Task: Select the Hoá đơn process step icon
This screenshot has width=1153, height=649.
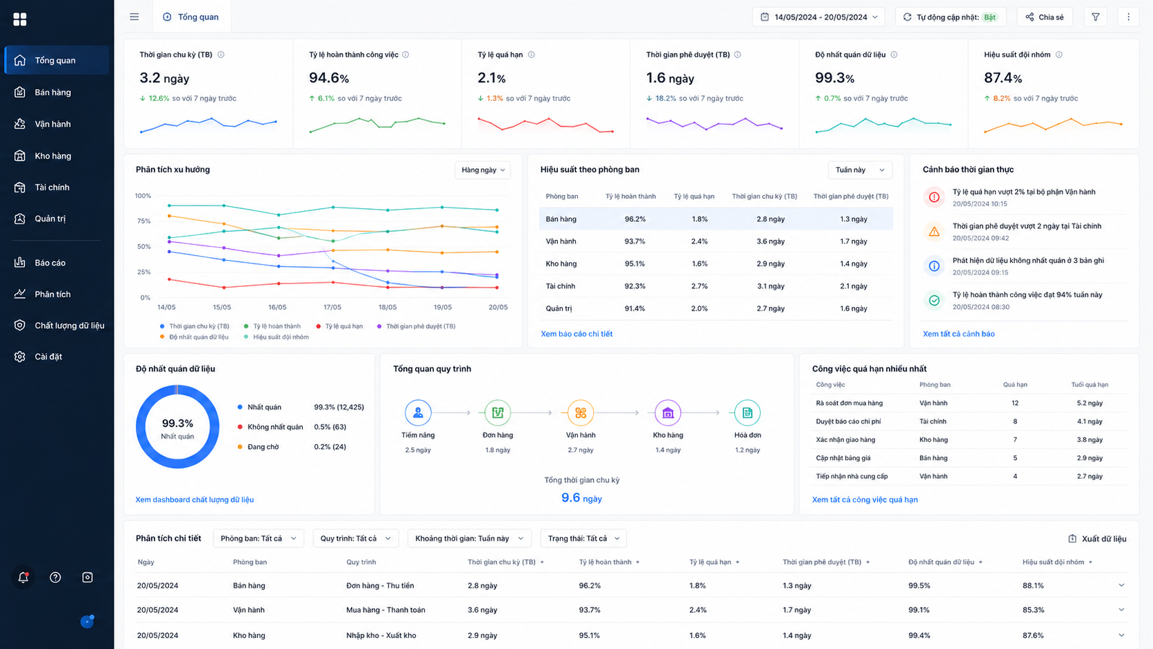Action: point(748,412)
